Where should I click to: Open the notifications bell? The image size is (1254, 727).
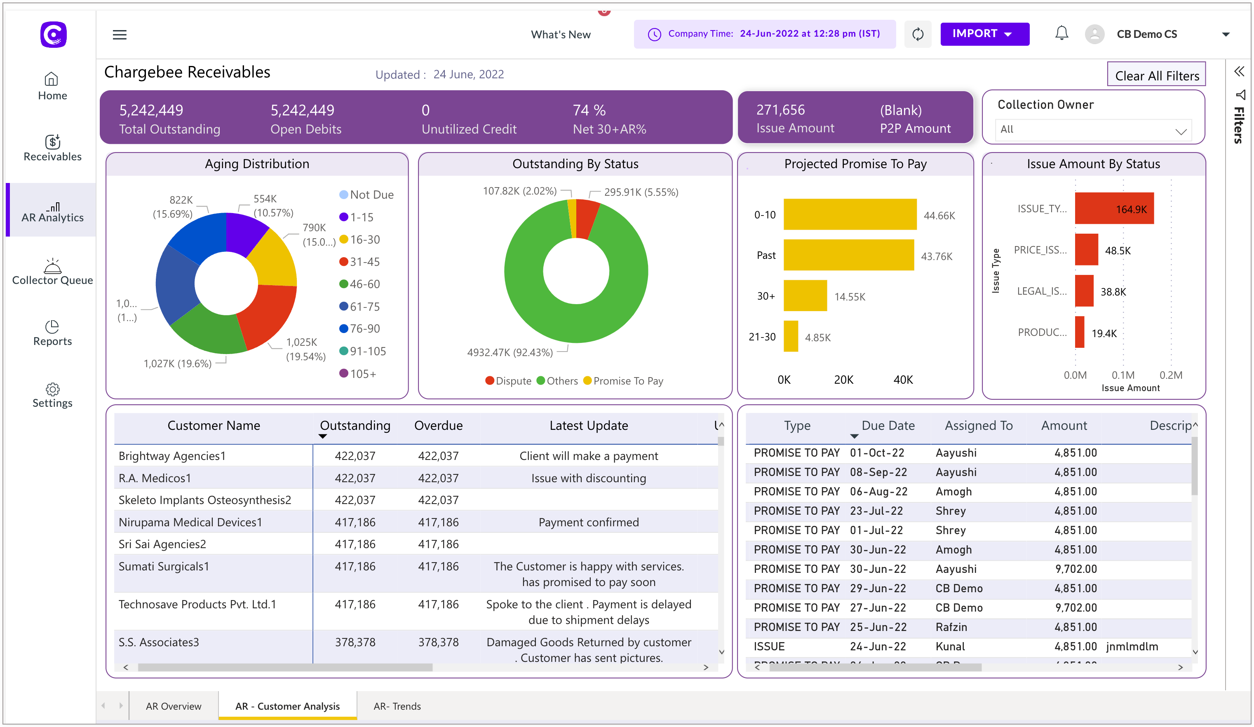click(x=1061, y=33)
